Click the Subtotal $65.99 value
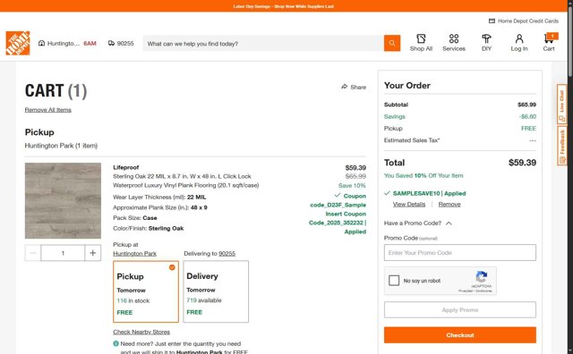573x354 pixels. pyautogui.click(x=526, y=105)
